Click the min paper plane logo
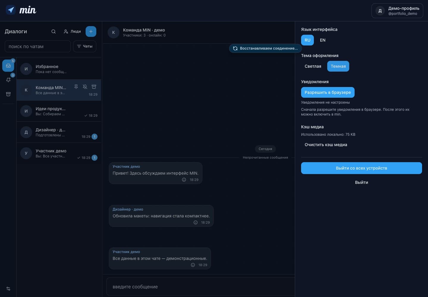This screenshot has width=428, height=297. point(11,10)
